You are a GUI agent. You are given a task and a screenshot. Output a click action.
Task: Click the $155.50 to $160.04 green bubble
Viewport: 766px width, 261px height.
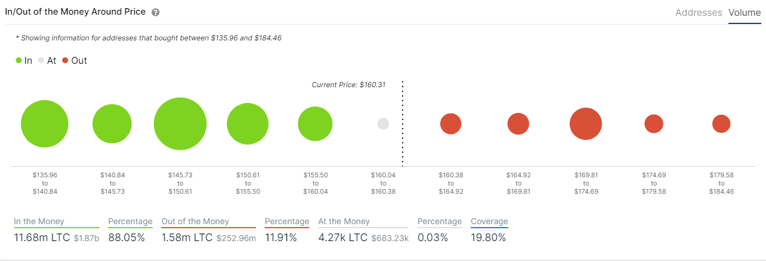click(315, 123)
